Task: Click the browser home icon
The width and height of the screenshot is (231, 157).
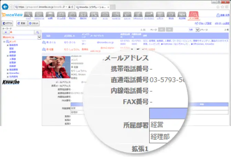Action: 218,7
